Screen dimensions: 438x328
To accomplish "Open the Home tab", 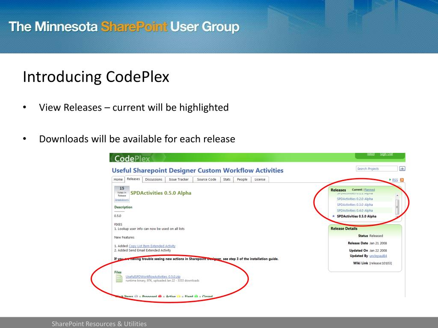I will pyautogui.click(x=118, y=179).
